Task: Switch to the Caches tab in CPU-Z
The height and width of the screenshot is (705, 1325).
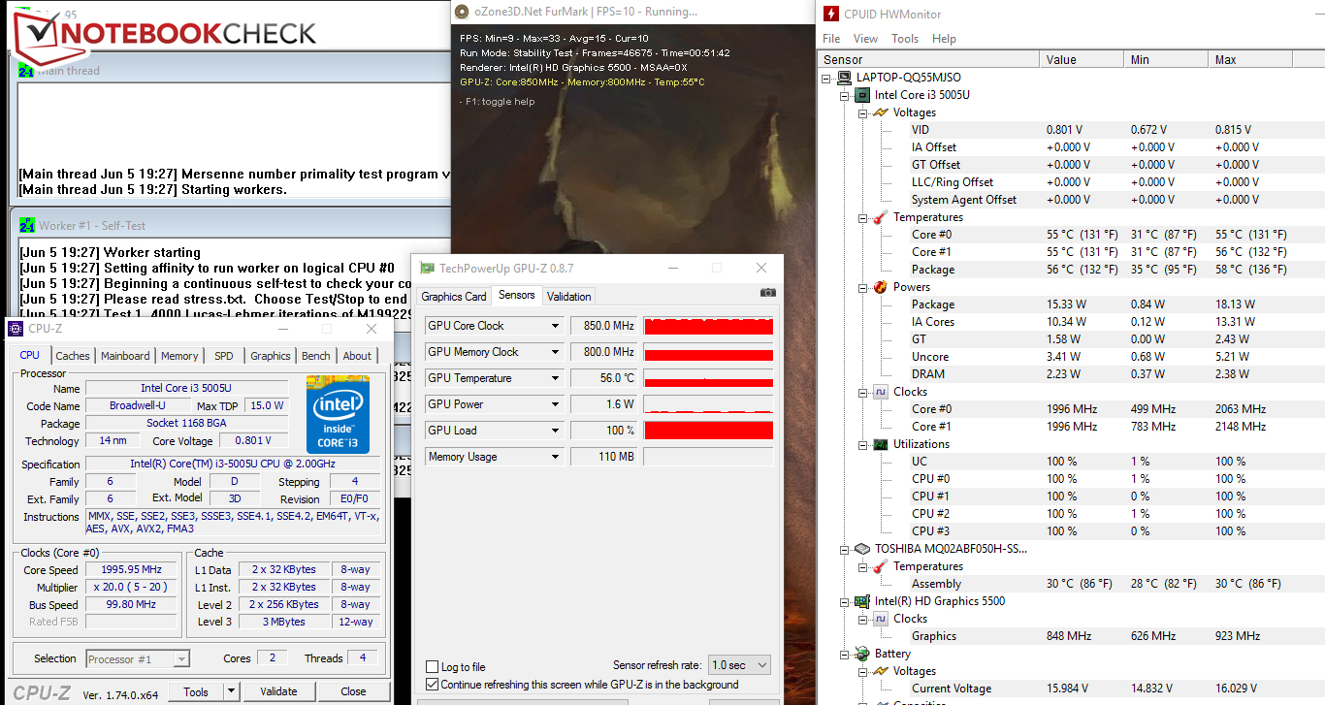Action: [x=73, y=356]
